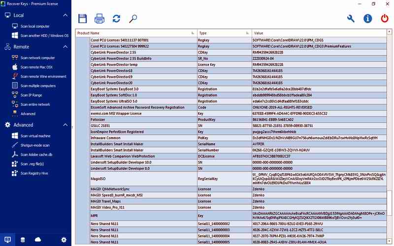Collapse the Local section
The width and height of the screenshot is (394, 246).
coord(65,15)
